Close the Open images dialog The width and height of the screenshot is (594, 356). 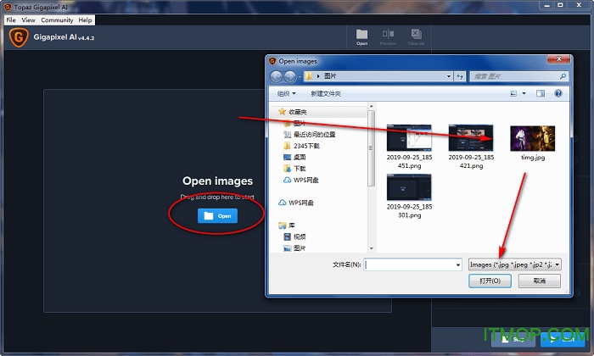pos(558,59)
